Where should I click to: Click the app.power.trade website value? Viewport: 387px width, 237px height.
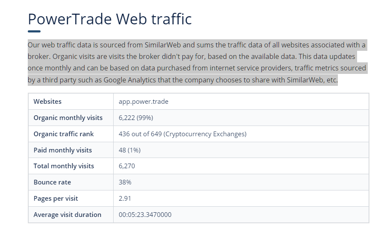pyautogui.click(x=144, y=102)
